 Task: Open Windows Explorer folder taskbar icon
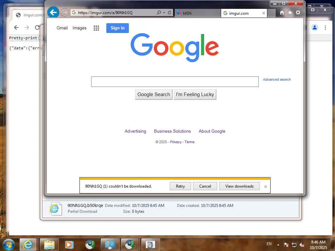pyautogui.click(x=49, y=244)
